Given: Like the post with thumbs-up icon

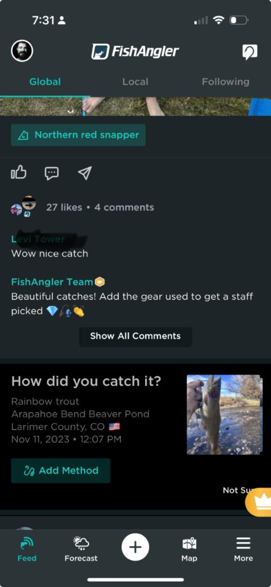Looking at the screenshot, I should [x=19, y=172].
